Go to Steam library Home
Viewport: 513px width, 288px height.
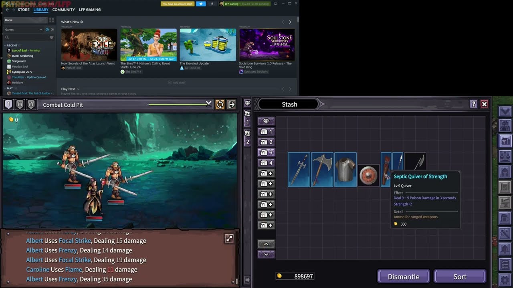[x=25, y=20]
